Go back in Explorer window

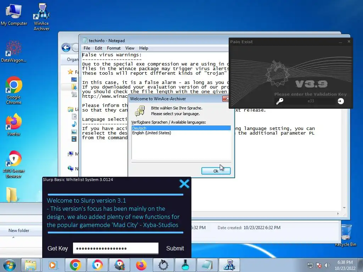pos(66,48)
